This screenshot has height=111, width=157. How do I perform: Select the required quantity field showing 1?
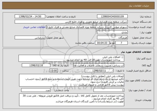click(x=109, y=90)
